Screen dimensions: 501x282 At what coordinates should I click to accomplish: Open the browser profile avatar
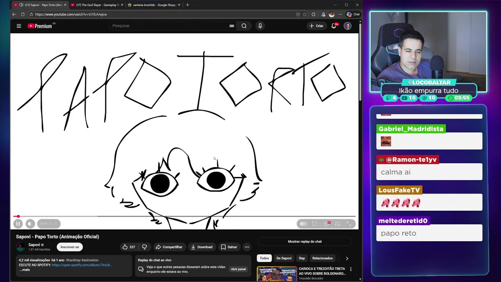[332, 14]
